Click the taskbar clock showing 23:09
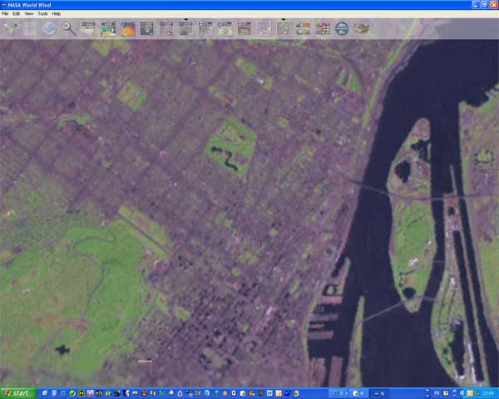The height and width of the screenshot is (399, 499). point(487,392)
